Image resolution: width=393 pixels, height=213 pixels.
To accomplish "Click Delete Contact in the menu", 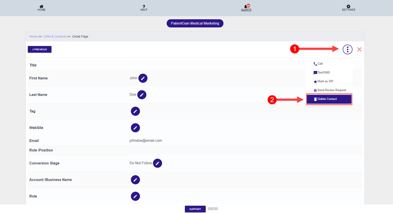I will [329, 99].
